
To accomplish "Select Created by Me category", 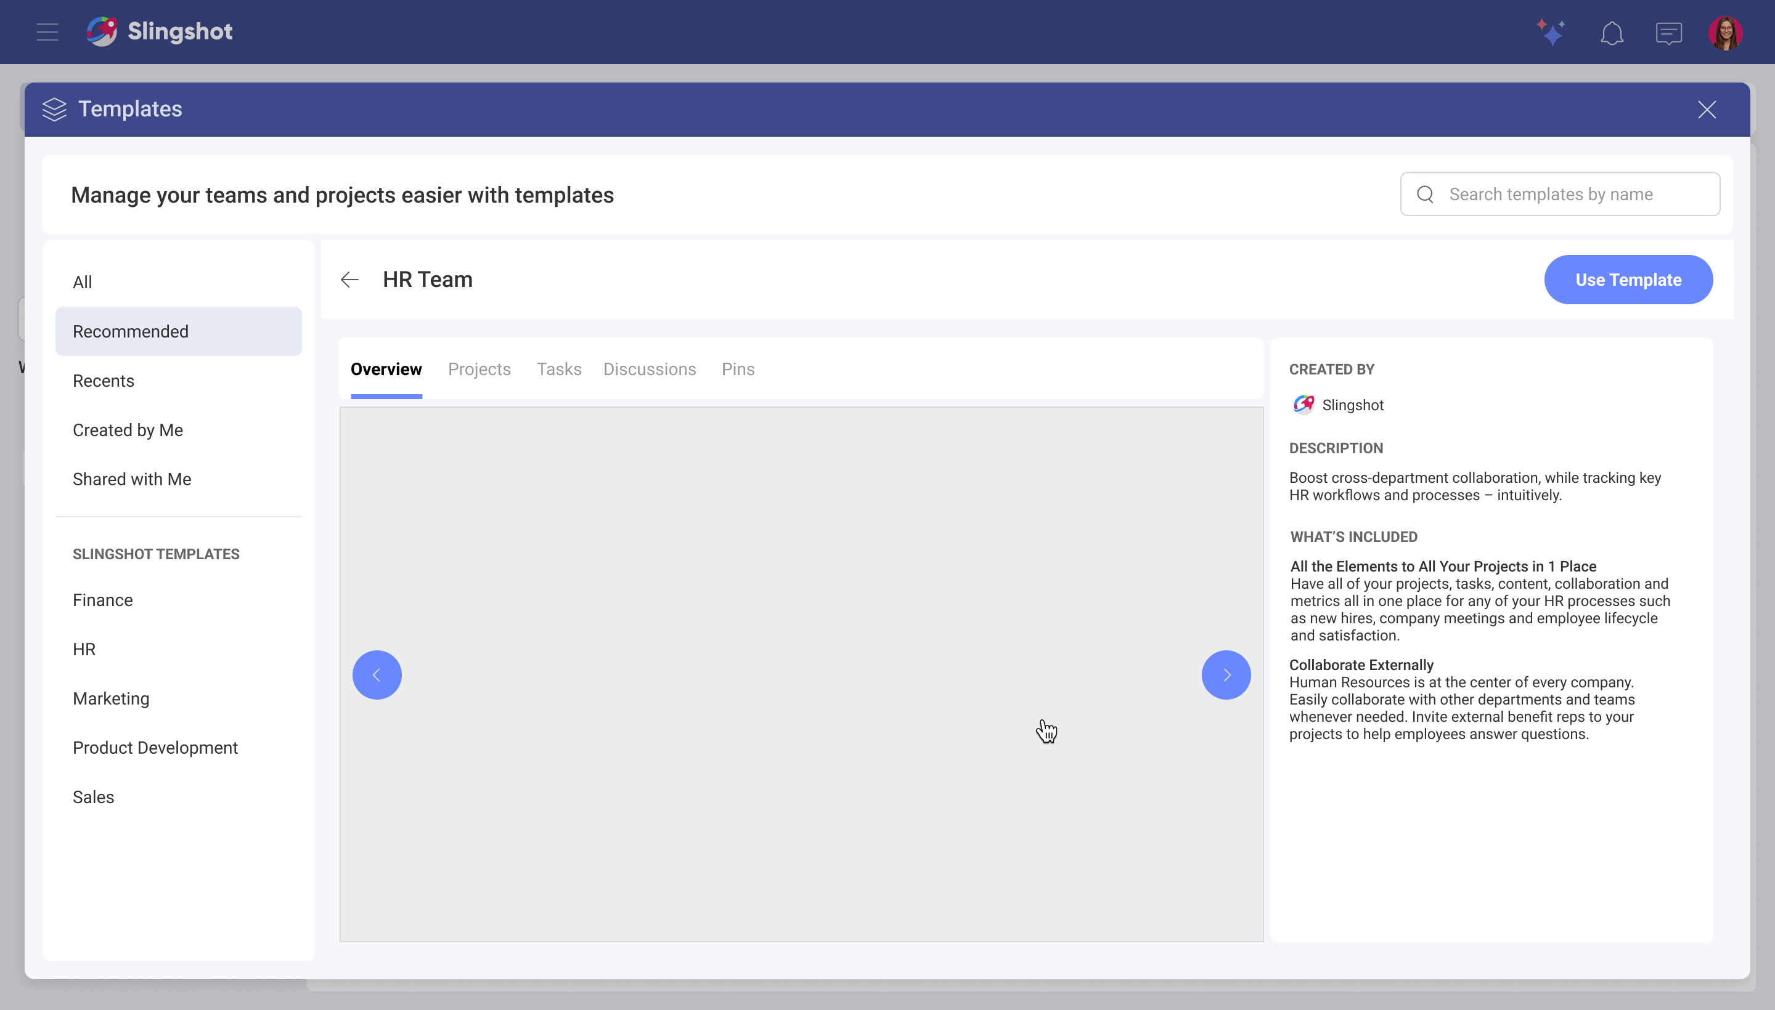I will tap(178, 430).
